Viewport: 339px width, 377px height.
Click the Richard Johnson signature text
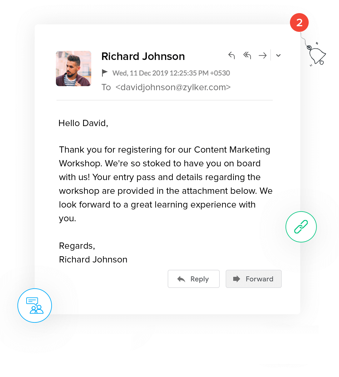93,260
